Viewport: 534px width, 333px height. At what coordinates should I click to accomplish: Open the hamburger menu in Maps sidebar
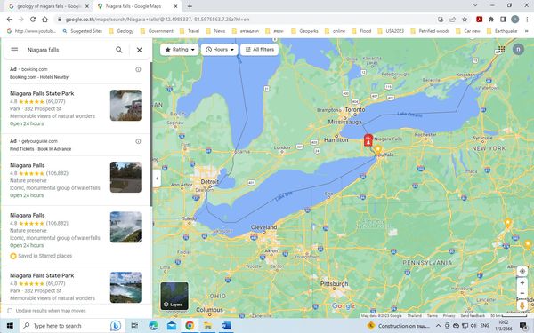click(x=14, y=50)
